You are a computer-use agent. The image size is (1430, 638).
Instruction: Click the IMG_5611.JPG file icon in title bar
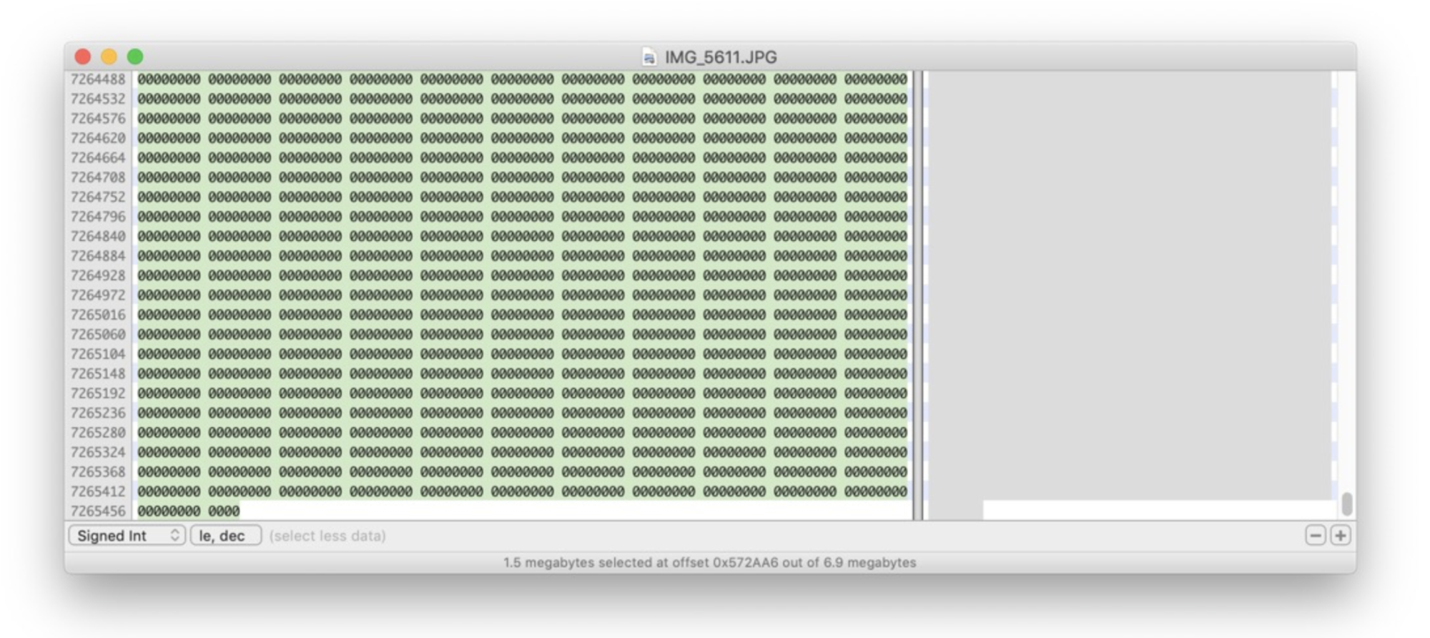pyautogui.click(x=649, y=57)
